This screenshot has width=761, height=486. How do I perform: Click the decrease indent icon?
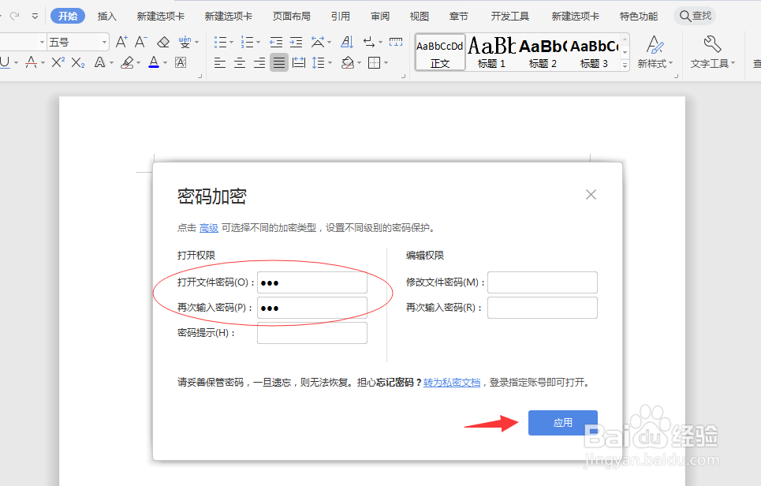click(x=276, y=43)
